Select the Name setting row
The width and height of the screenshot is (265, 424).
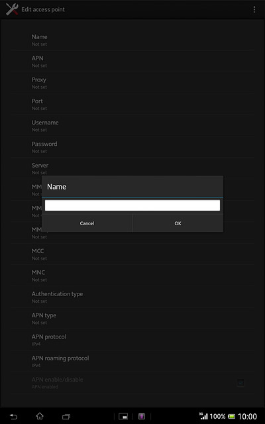132,40
